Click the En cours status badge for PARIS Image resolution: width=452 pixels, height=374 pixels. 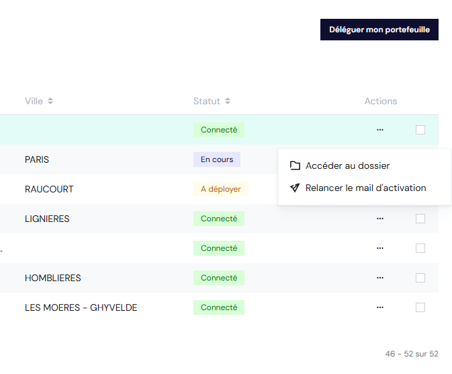point(217,159)
